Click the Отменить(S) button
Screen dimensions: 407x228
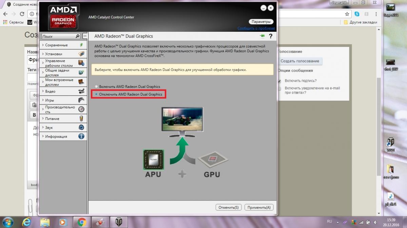tap(229, 207)
